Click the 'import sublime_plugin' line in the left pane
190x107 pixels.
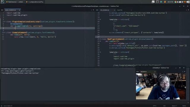click(x=17, y=15)
